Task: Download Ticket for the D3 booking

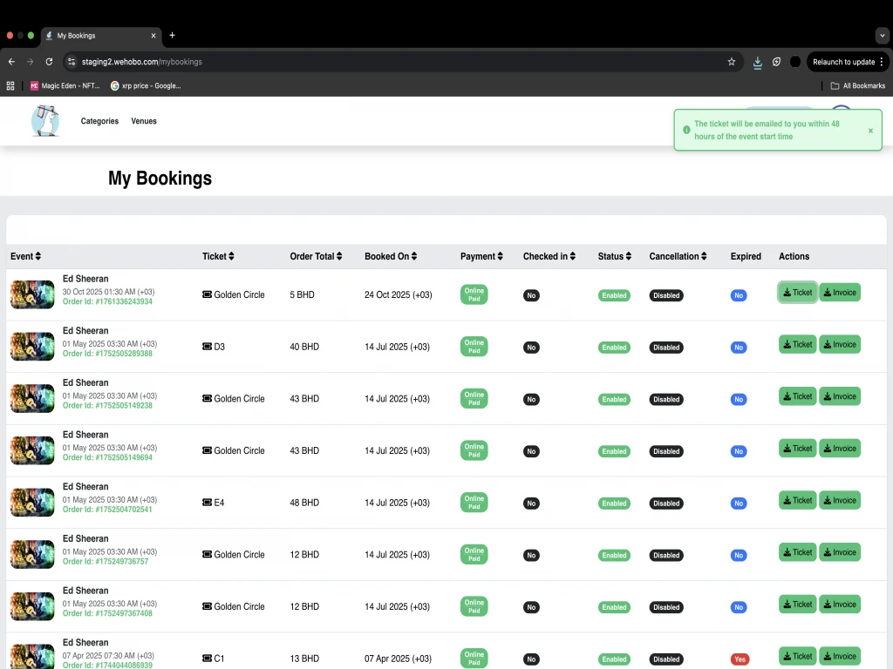Action: (x=797, y=345)
